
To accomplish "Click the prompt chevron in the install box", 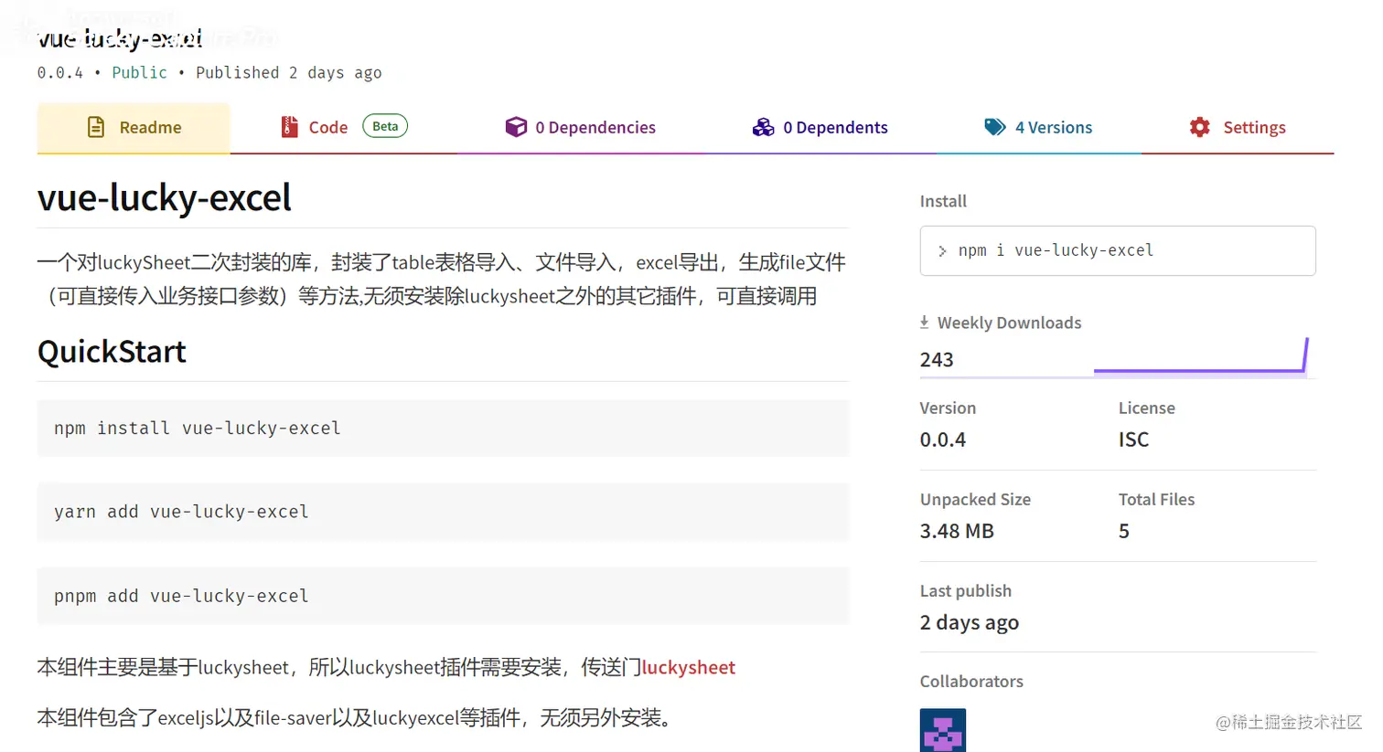I will pos(942,250).
